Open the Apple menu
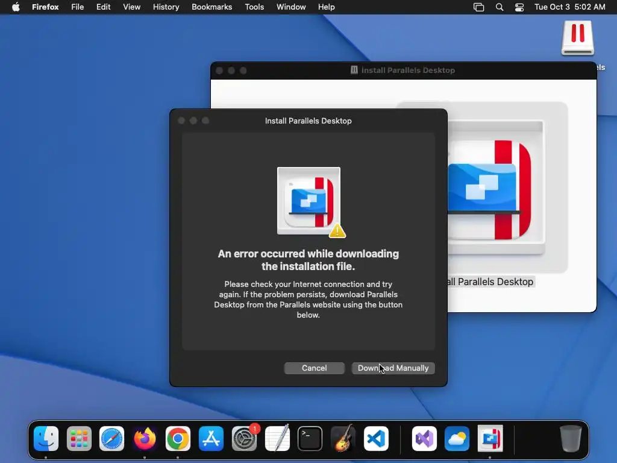This screenshot has height=463, width=617. point(16,7)
